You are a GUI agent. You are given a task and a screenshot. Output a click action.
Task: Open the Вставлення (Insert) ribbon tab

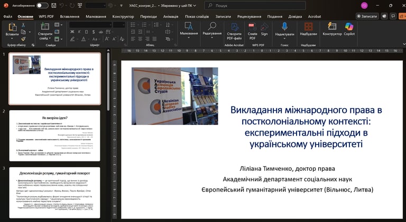click(70, 16)
